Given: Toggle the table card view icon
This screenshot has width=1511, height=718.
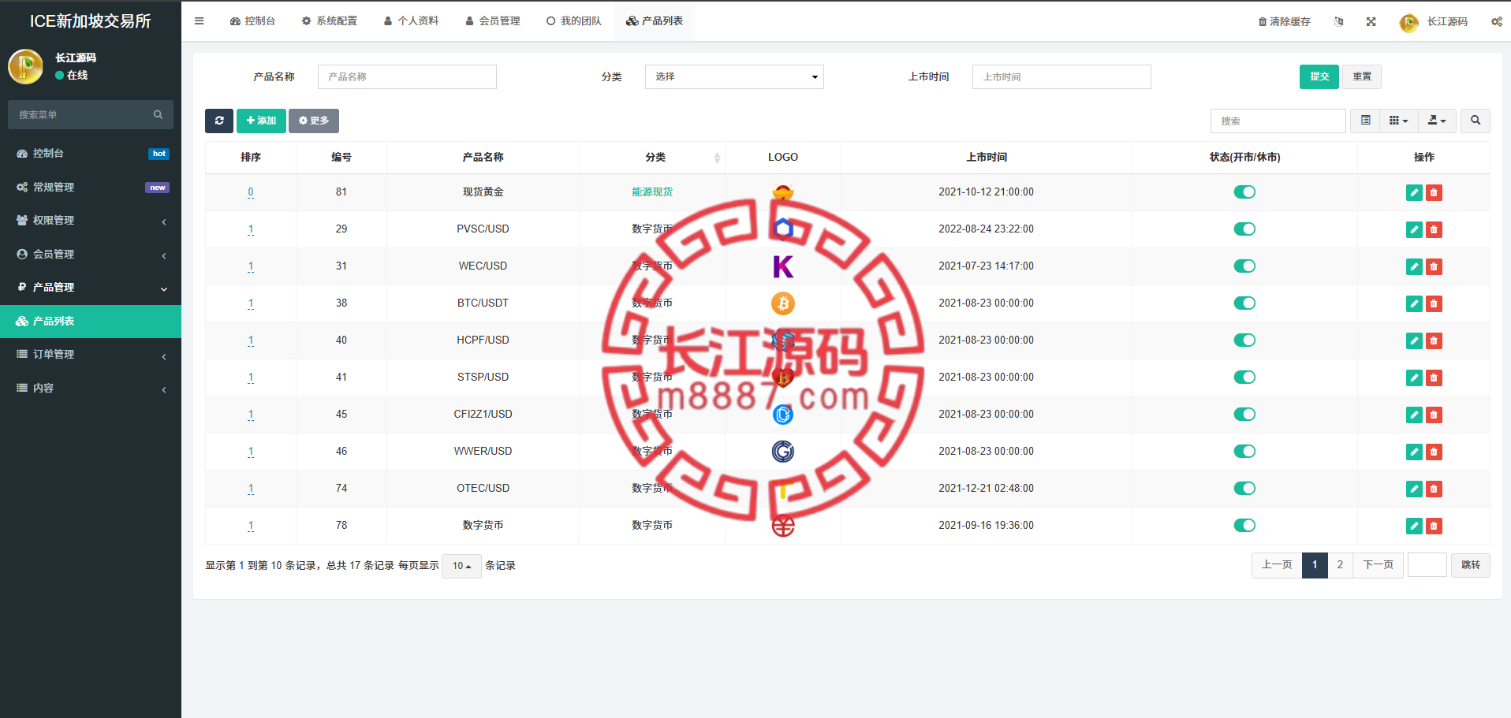Looking at the screenshot, I should pyautogui.click(x=1365, y=121).
